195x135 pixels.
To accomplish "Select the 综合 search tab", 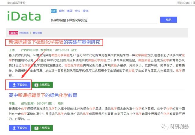I will [x=54, y=11].
